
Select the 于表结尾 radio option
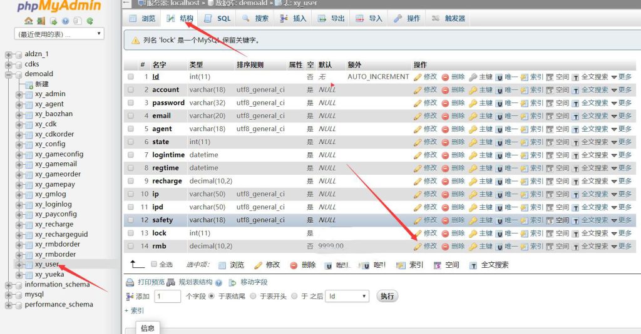(x=212, y=296)
